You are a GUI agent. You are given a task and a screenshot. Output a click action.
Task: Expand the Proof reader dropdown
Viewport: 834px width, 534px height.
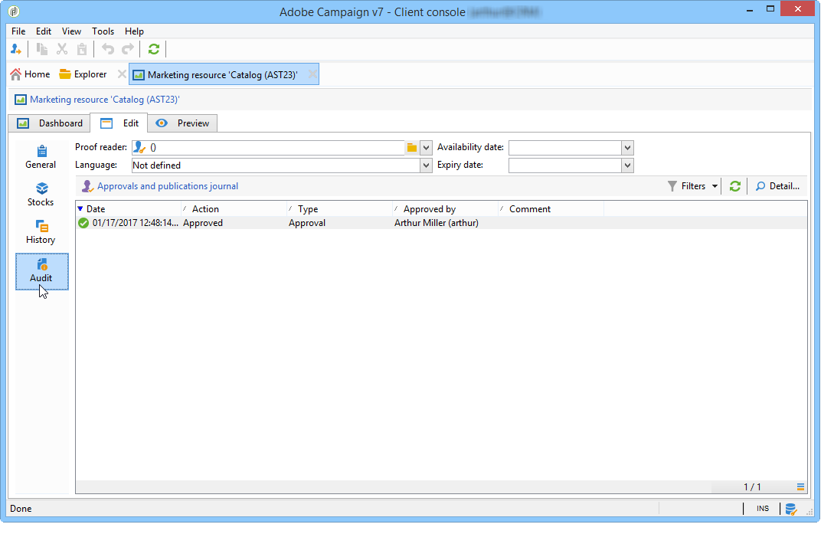tap(426, 149)
